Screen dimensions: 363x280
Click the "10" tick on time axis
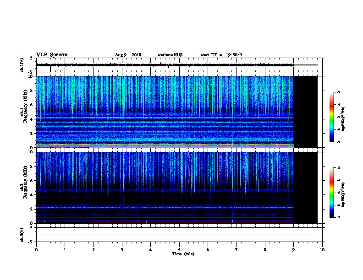[x=322, y=250]
